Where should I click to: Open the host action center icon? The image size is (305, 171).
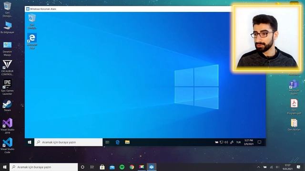299,167
